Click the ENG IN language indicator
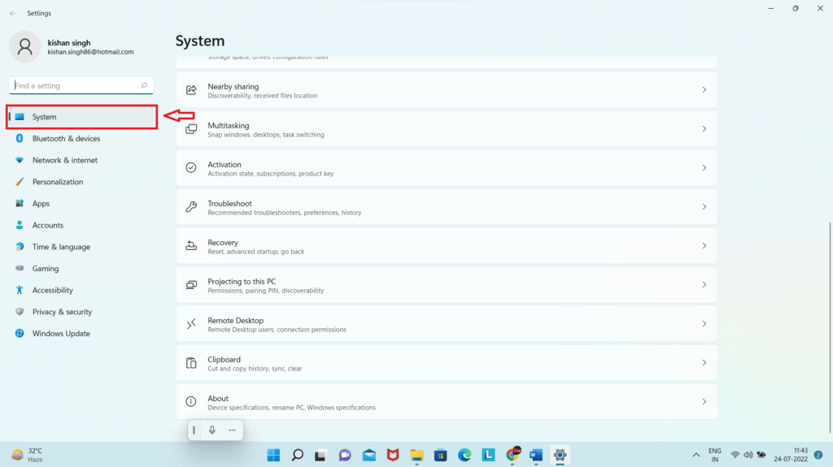 pos(715,455)
